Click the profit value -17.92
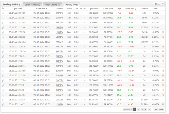The image size is (169, 114). click(x=131, y=46)
